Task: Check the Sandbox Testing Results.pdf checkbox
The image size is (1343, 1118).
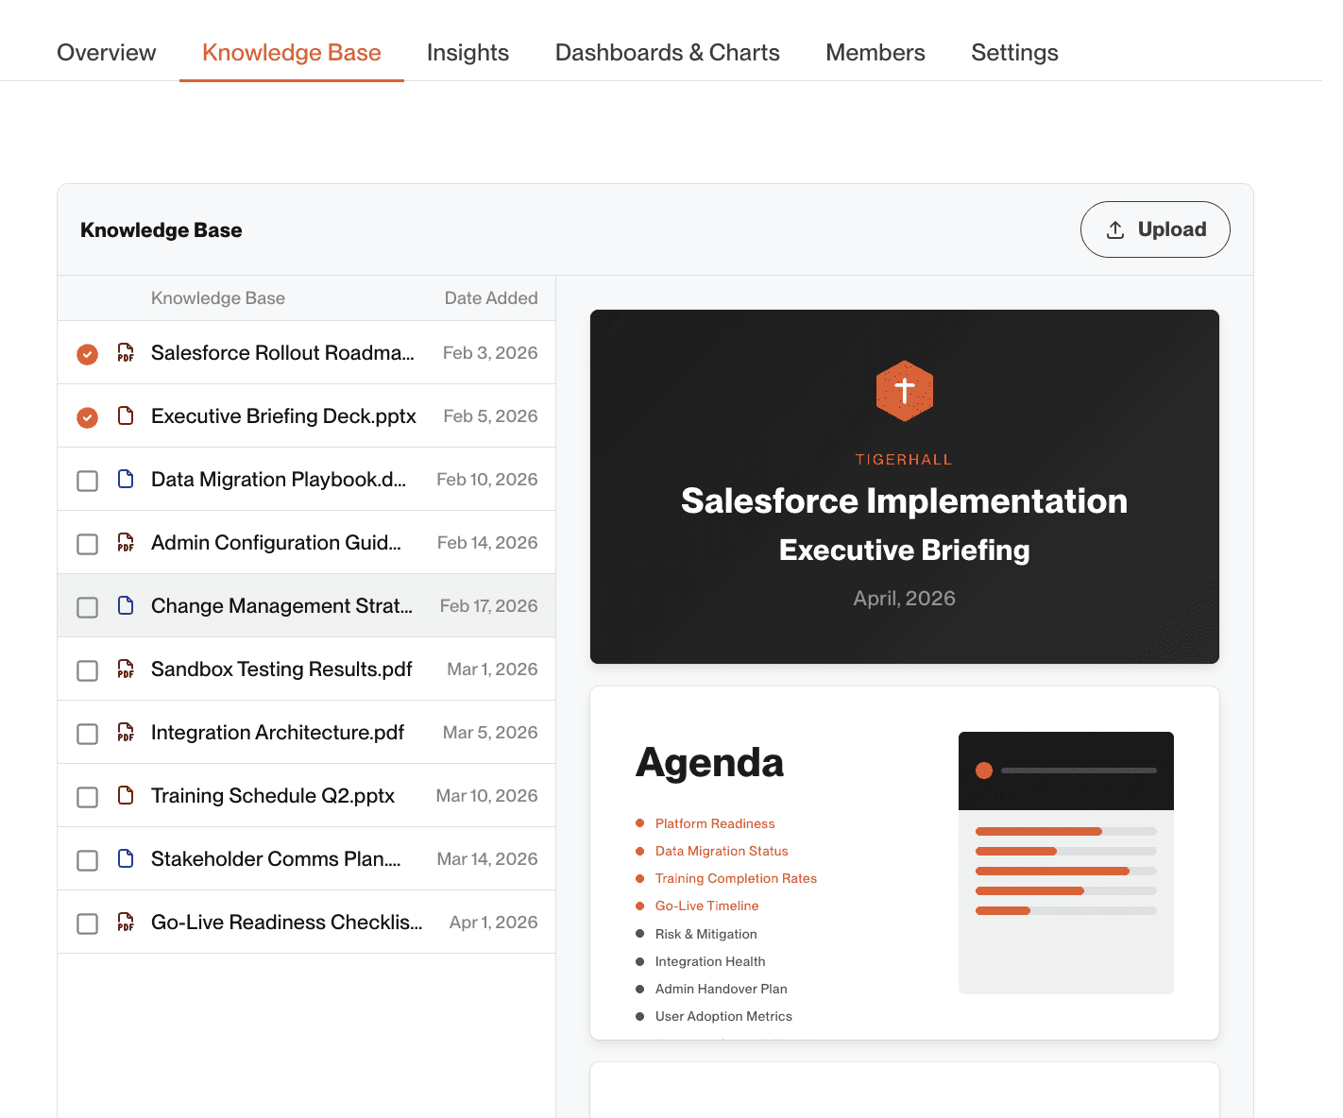Action: [x=87, y=670]
